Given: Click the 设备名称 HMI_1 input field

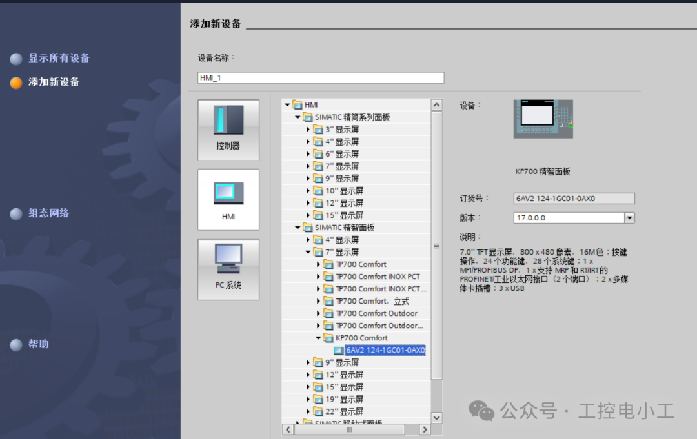Looking at the screenshot, I should (321, 78).
